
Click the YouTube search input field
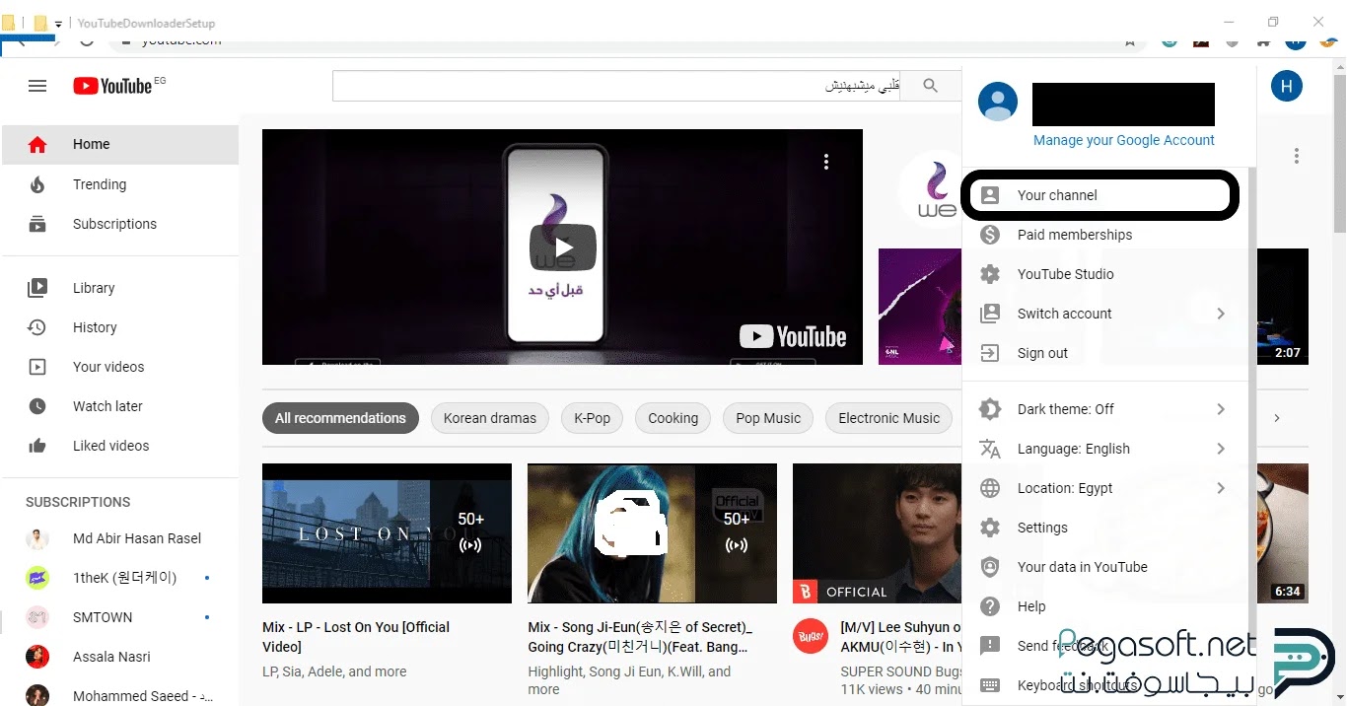point(616,86)
